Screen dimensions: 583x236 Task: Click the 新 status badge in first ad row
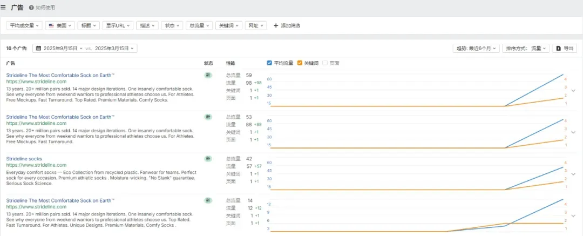(x=208, y=75)
